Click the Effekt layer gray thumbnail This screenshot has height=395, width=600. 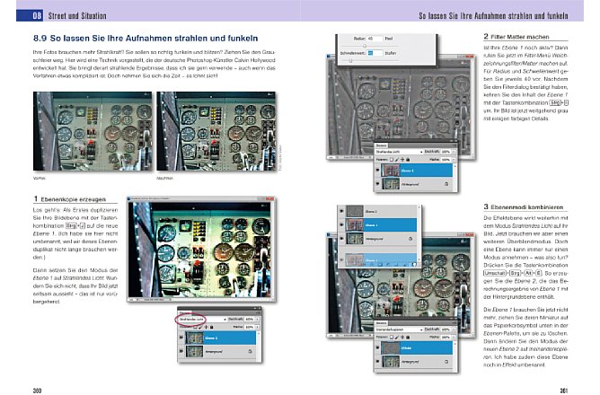click(391, 348)
